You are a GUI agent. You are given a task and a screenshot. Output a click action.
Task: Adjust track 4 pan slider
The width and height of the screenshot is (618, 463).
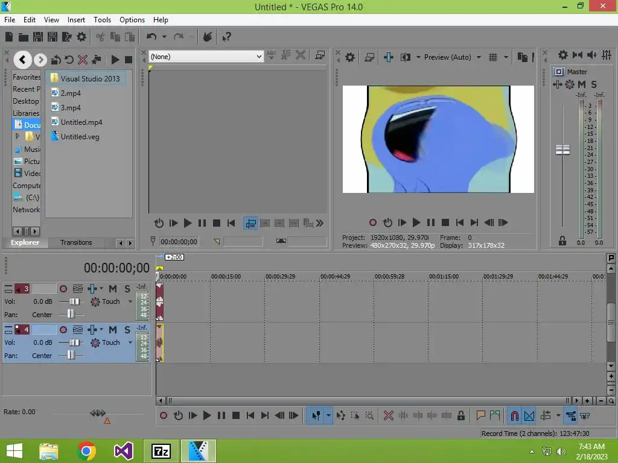(71, 356)
